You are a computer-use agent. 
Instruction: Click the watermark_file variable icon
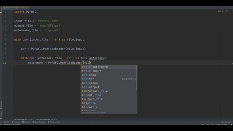coord(83,91)
